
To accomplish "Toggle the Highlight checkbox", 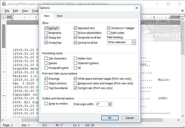I will click(x=46, y=28).
